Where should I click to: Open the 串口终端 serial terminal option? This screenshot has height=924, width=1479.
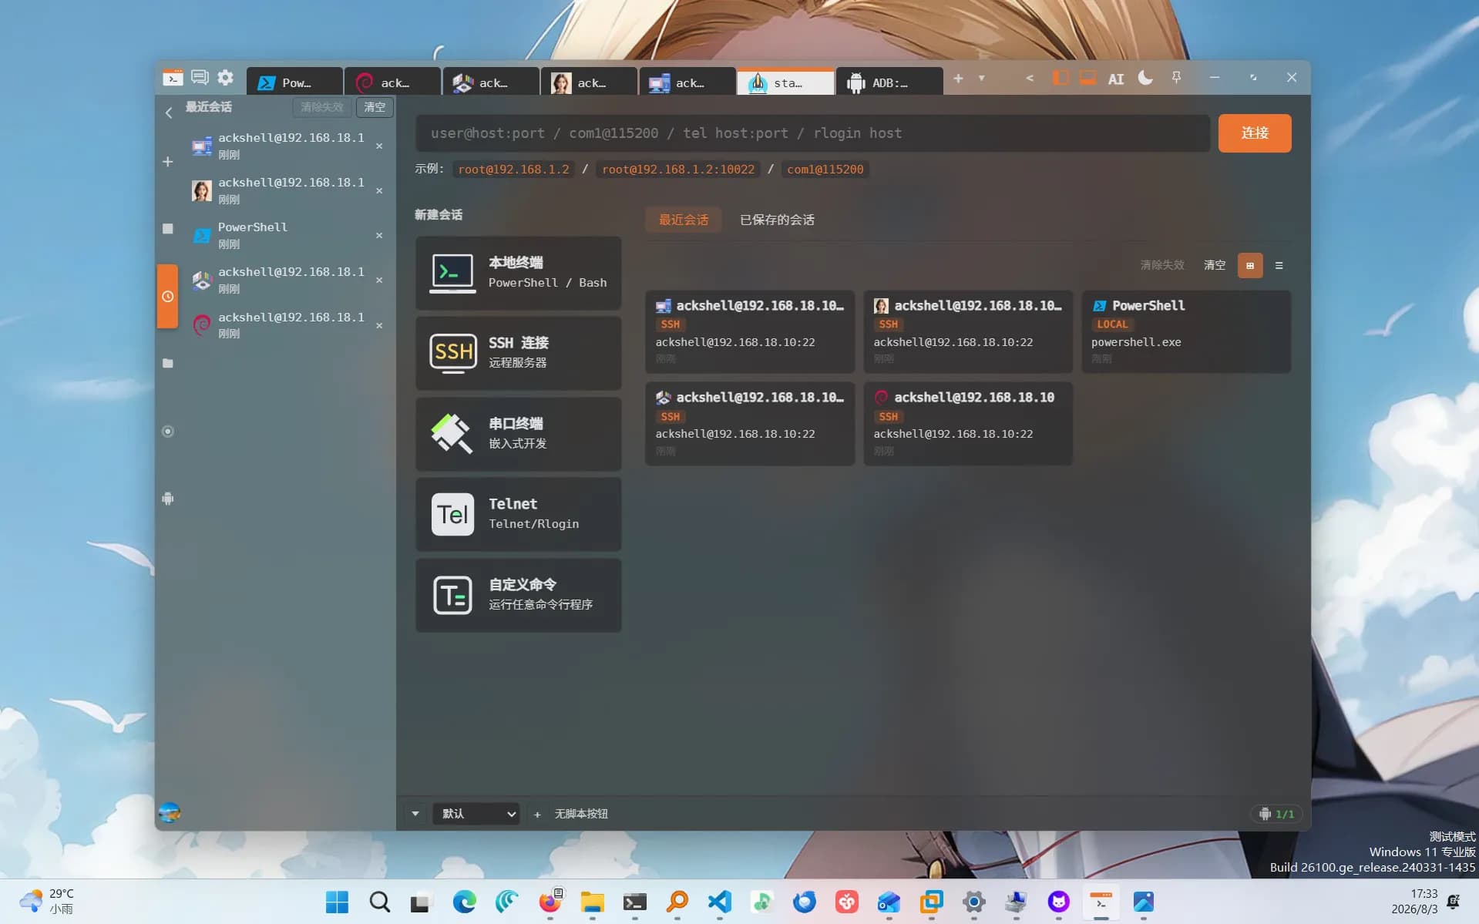[518, 434]
